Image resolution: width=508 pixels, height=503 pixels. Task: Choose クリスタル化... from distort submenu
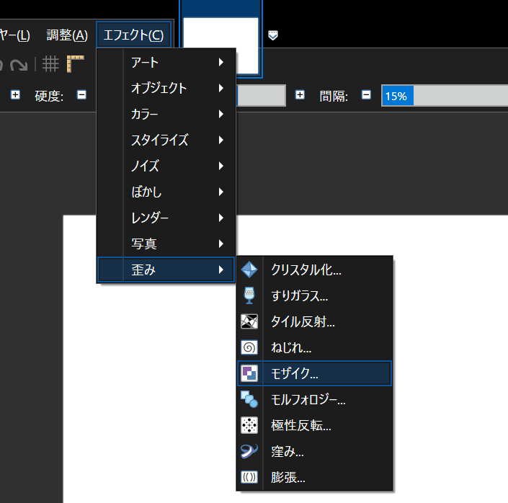[314, 270]
